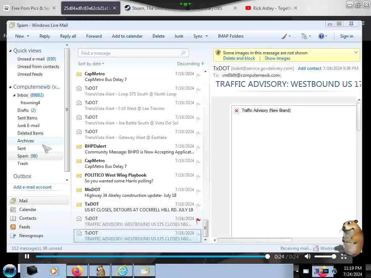371x278 pixels.
Task: Open the New message dropdown arrow
Action: click(x=28, y=36)
